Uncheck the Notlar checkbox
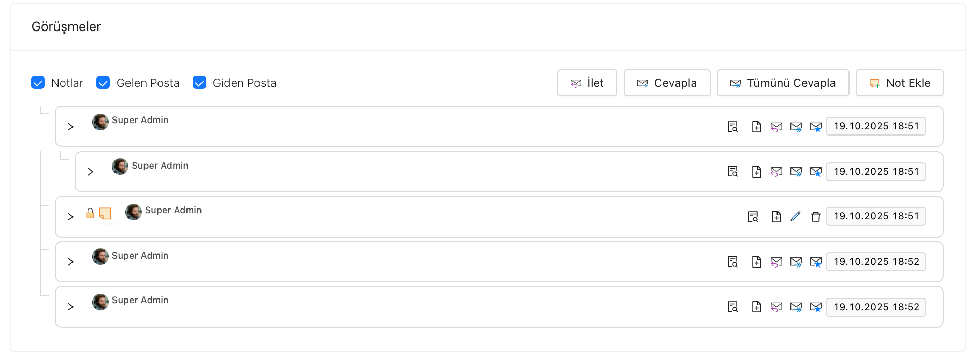 38,83
